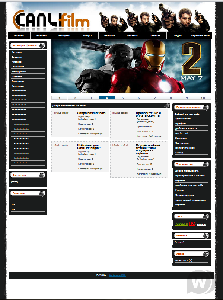Open Осуществление технической поддержки скрипта article title
Screen dimensions: 223x300
click(x=148, y=149)
